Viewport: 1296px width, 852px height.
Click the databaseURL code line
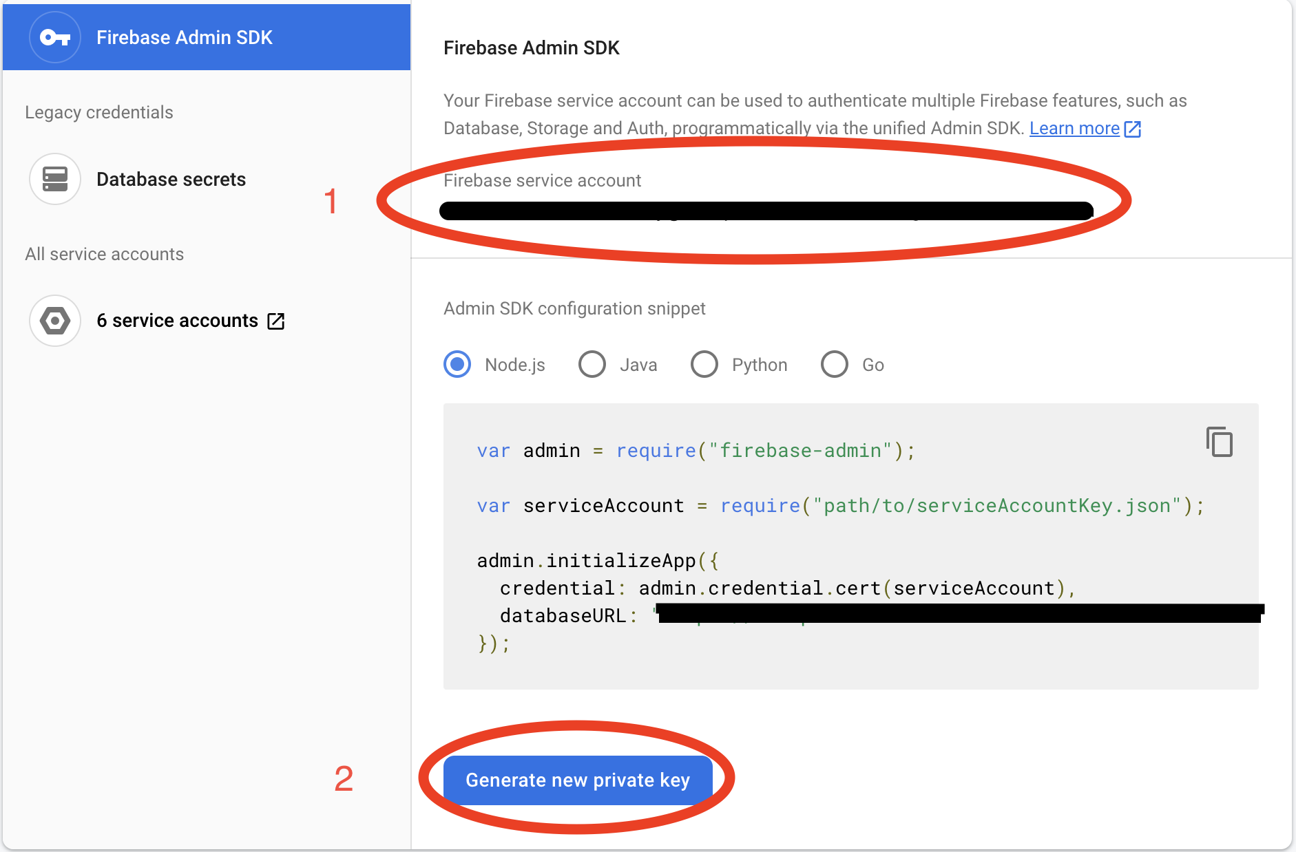[x=882, y=614]
